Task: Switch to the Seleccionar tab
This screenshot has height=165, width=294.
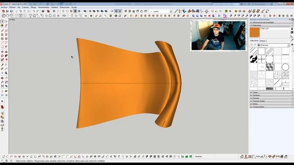Action: click(x=254, y=41)
